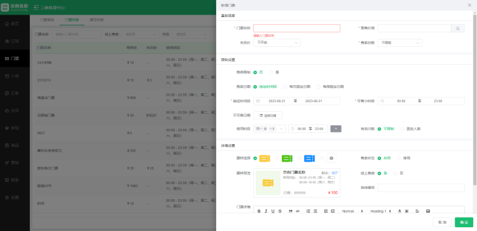Open the 售卖份数 dropdown showing 不限制

(400, 43)
